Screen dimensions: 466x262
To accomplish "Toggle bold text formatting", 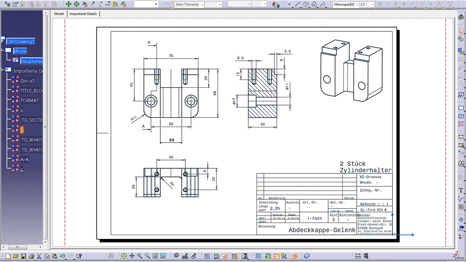I will 381,5.
